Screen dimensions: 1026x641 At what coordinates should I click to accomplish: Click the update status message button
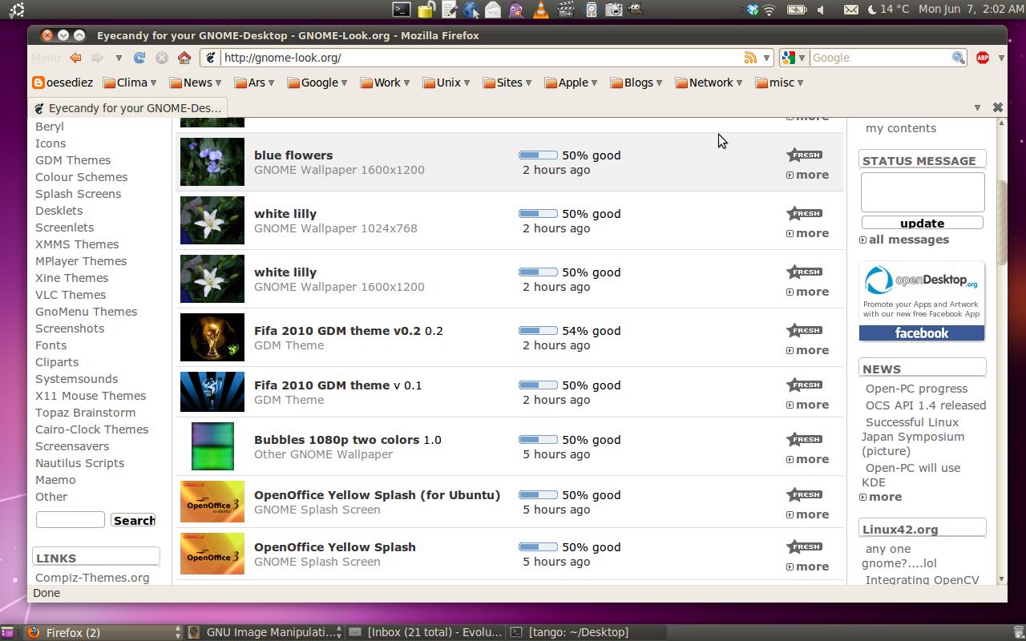pyautogui.click(x=922, y=224)
